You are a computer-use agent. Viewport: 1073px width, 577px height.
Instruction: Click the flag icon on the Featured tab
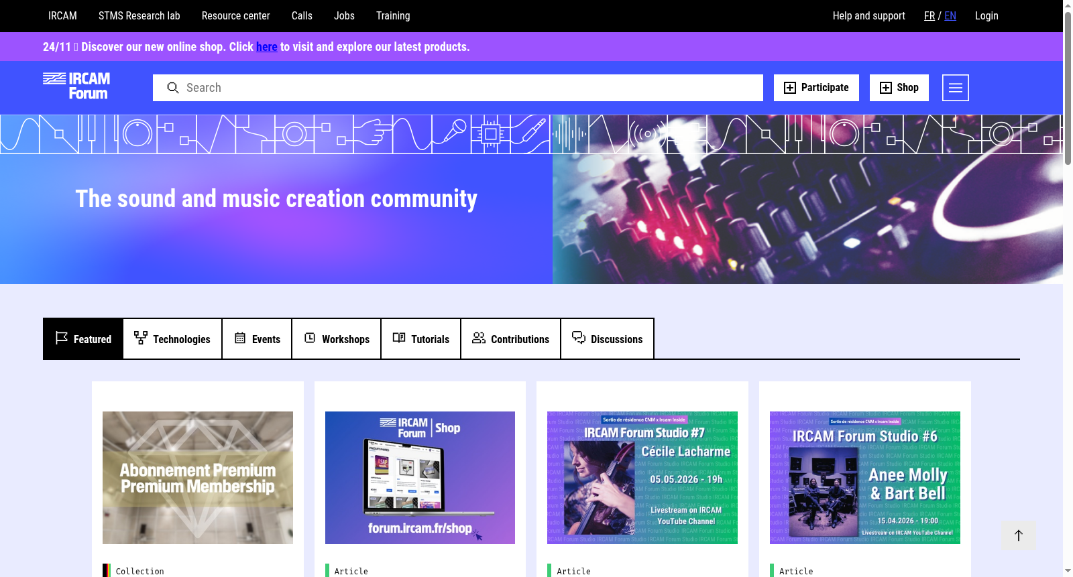click(x=62, y=338)
